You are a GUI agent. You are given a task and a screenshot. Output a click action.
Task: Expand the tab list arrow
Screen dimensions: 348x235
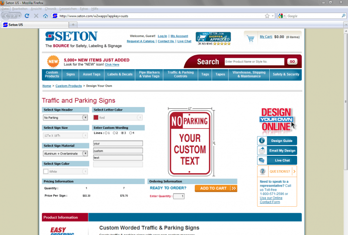point(345,25)
